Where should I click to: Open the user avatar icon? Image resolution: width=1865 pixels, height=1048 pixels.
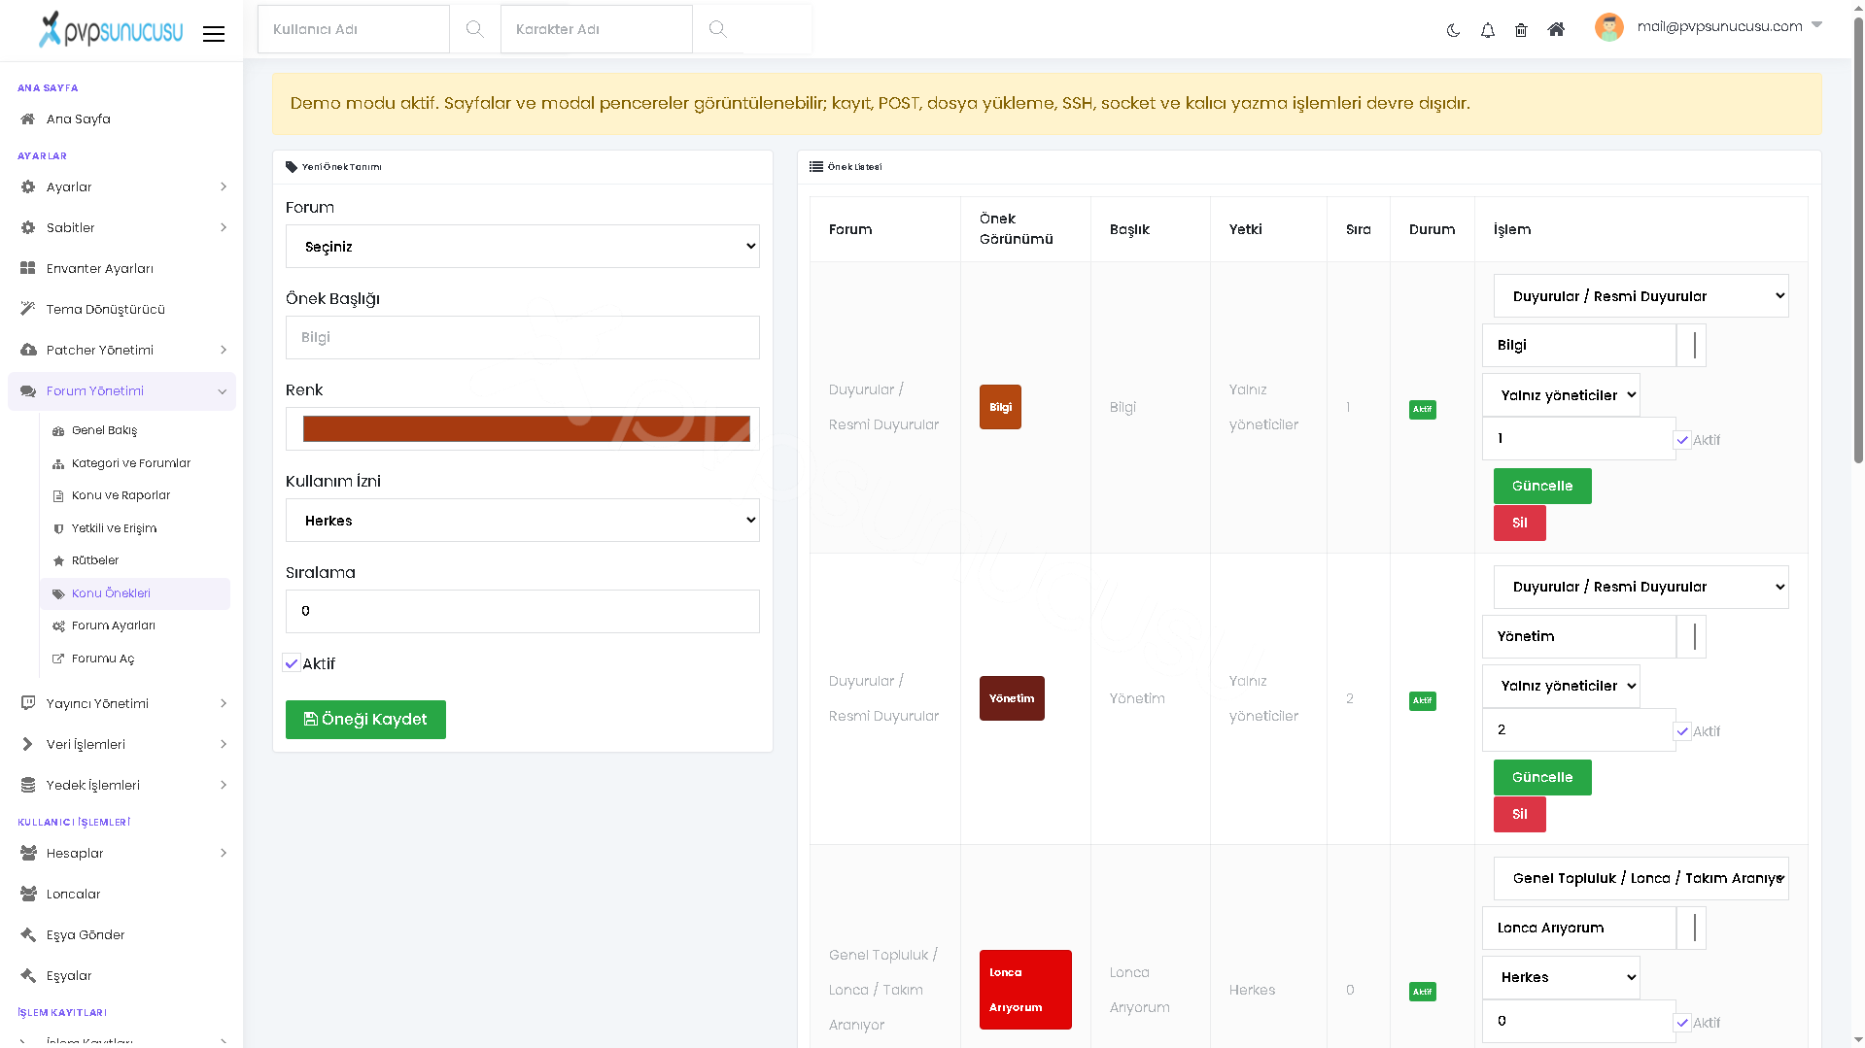pos(1608,27)
